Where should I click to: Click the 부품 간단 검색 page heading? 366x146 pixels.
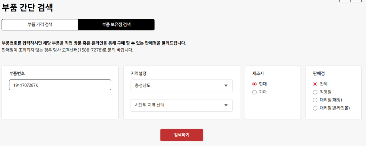point(30,7)
